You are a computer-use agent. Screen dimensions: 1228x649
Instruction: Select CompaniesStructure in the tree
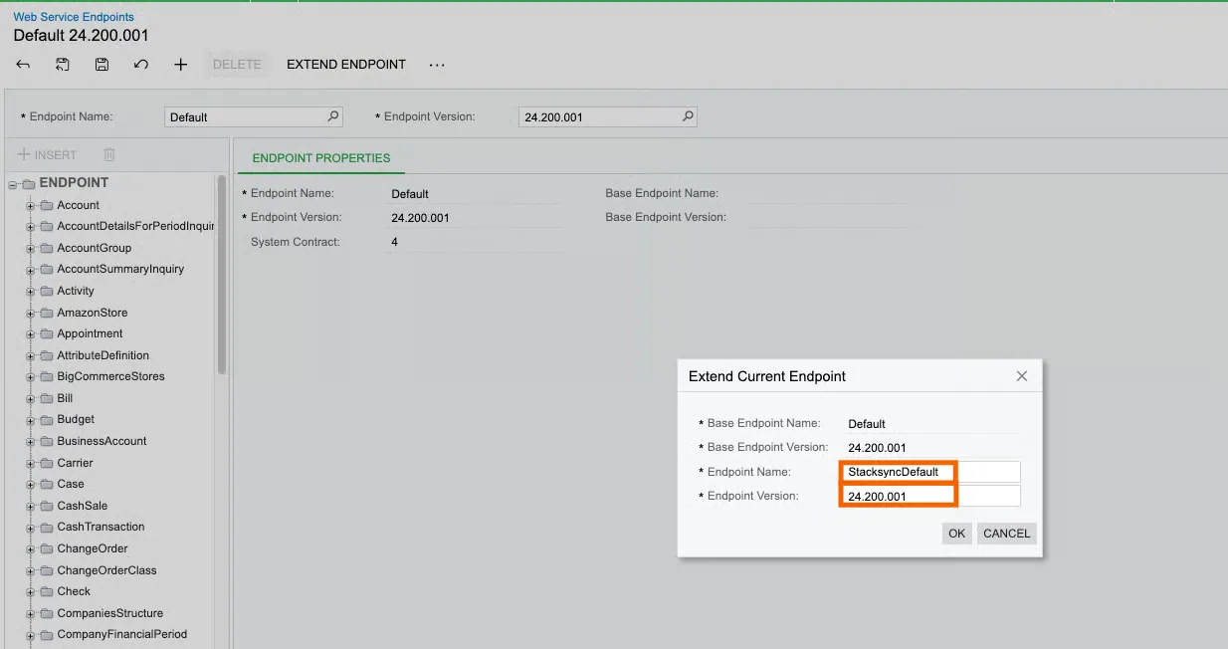(109, 613)
